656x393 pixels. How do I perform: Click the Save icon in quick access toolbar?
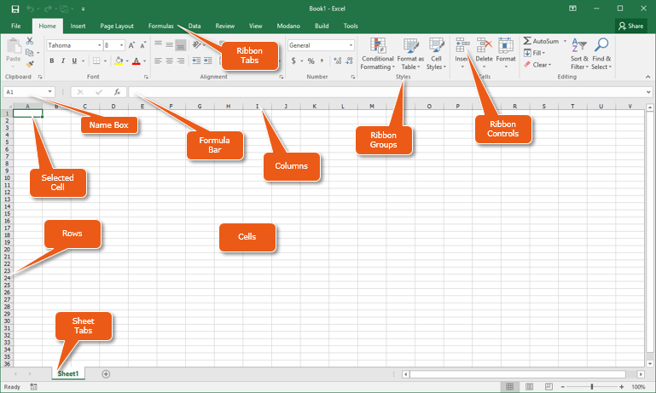click(15, 9)
